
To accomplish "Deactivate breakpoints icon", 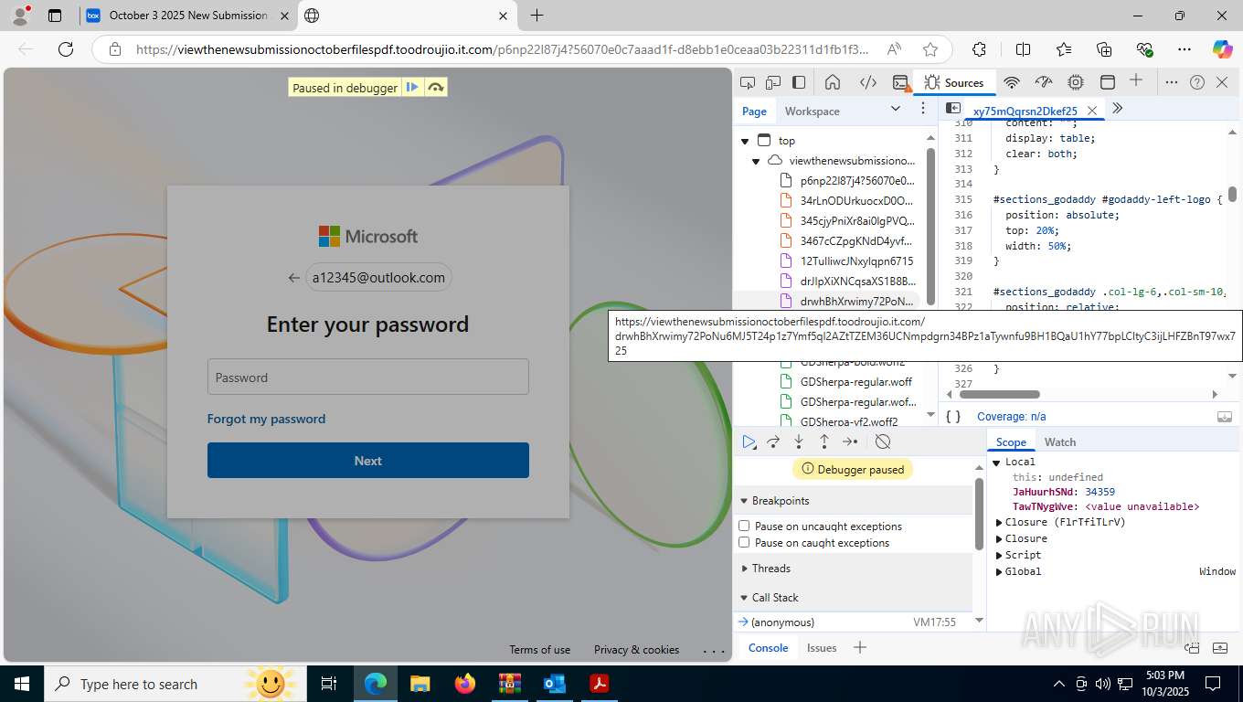I will (x=883, y=441).
